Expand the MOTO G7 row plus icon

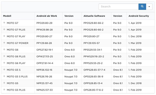4,23
